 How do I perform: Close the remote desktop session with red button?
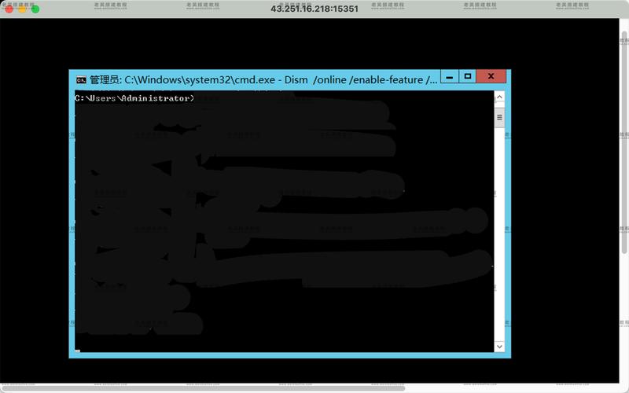pos(9,9)
